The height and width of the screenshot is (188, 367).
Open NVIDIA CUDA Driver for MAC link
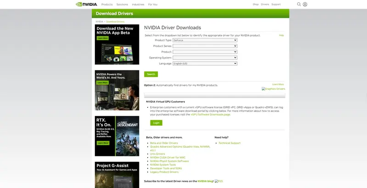[x=168, y=157]
